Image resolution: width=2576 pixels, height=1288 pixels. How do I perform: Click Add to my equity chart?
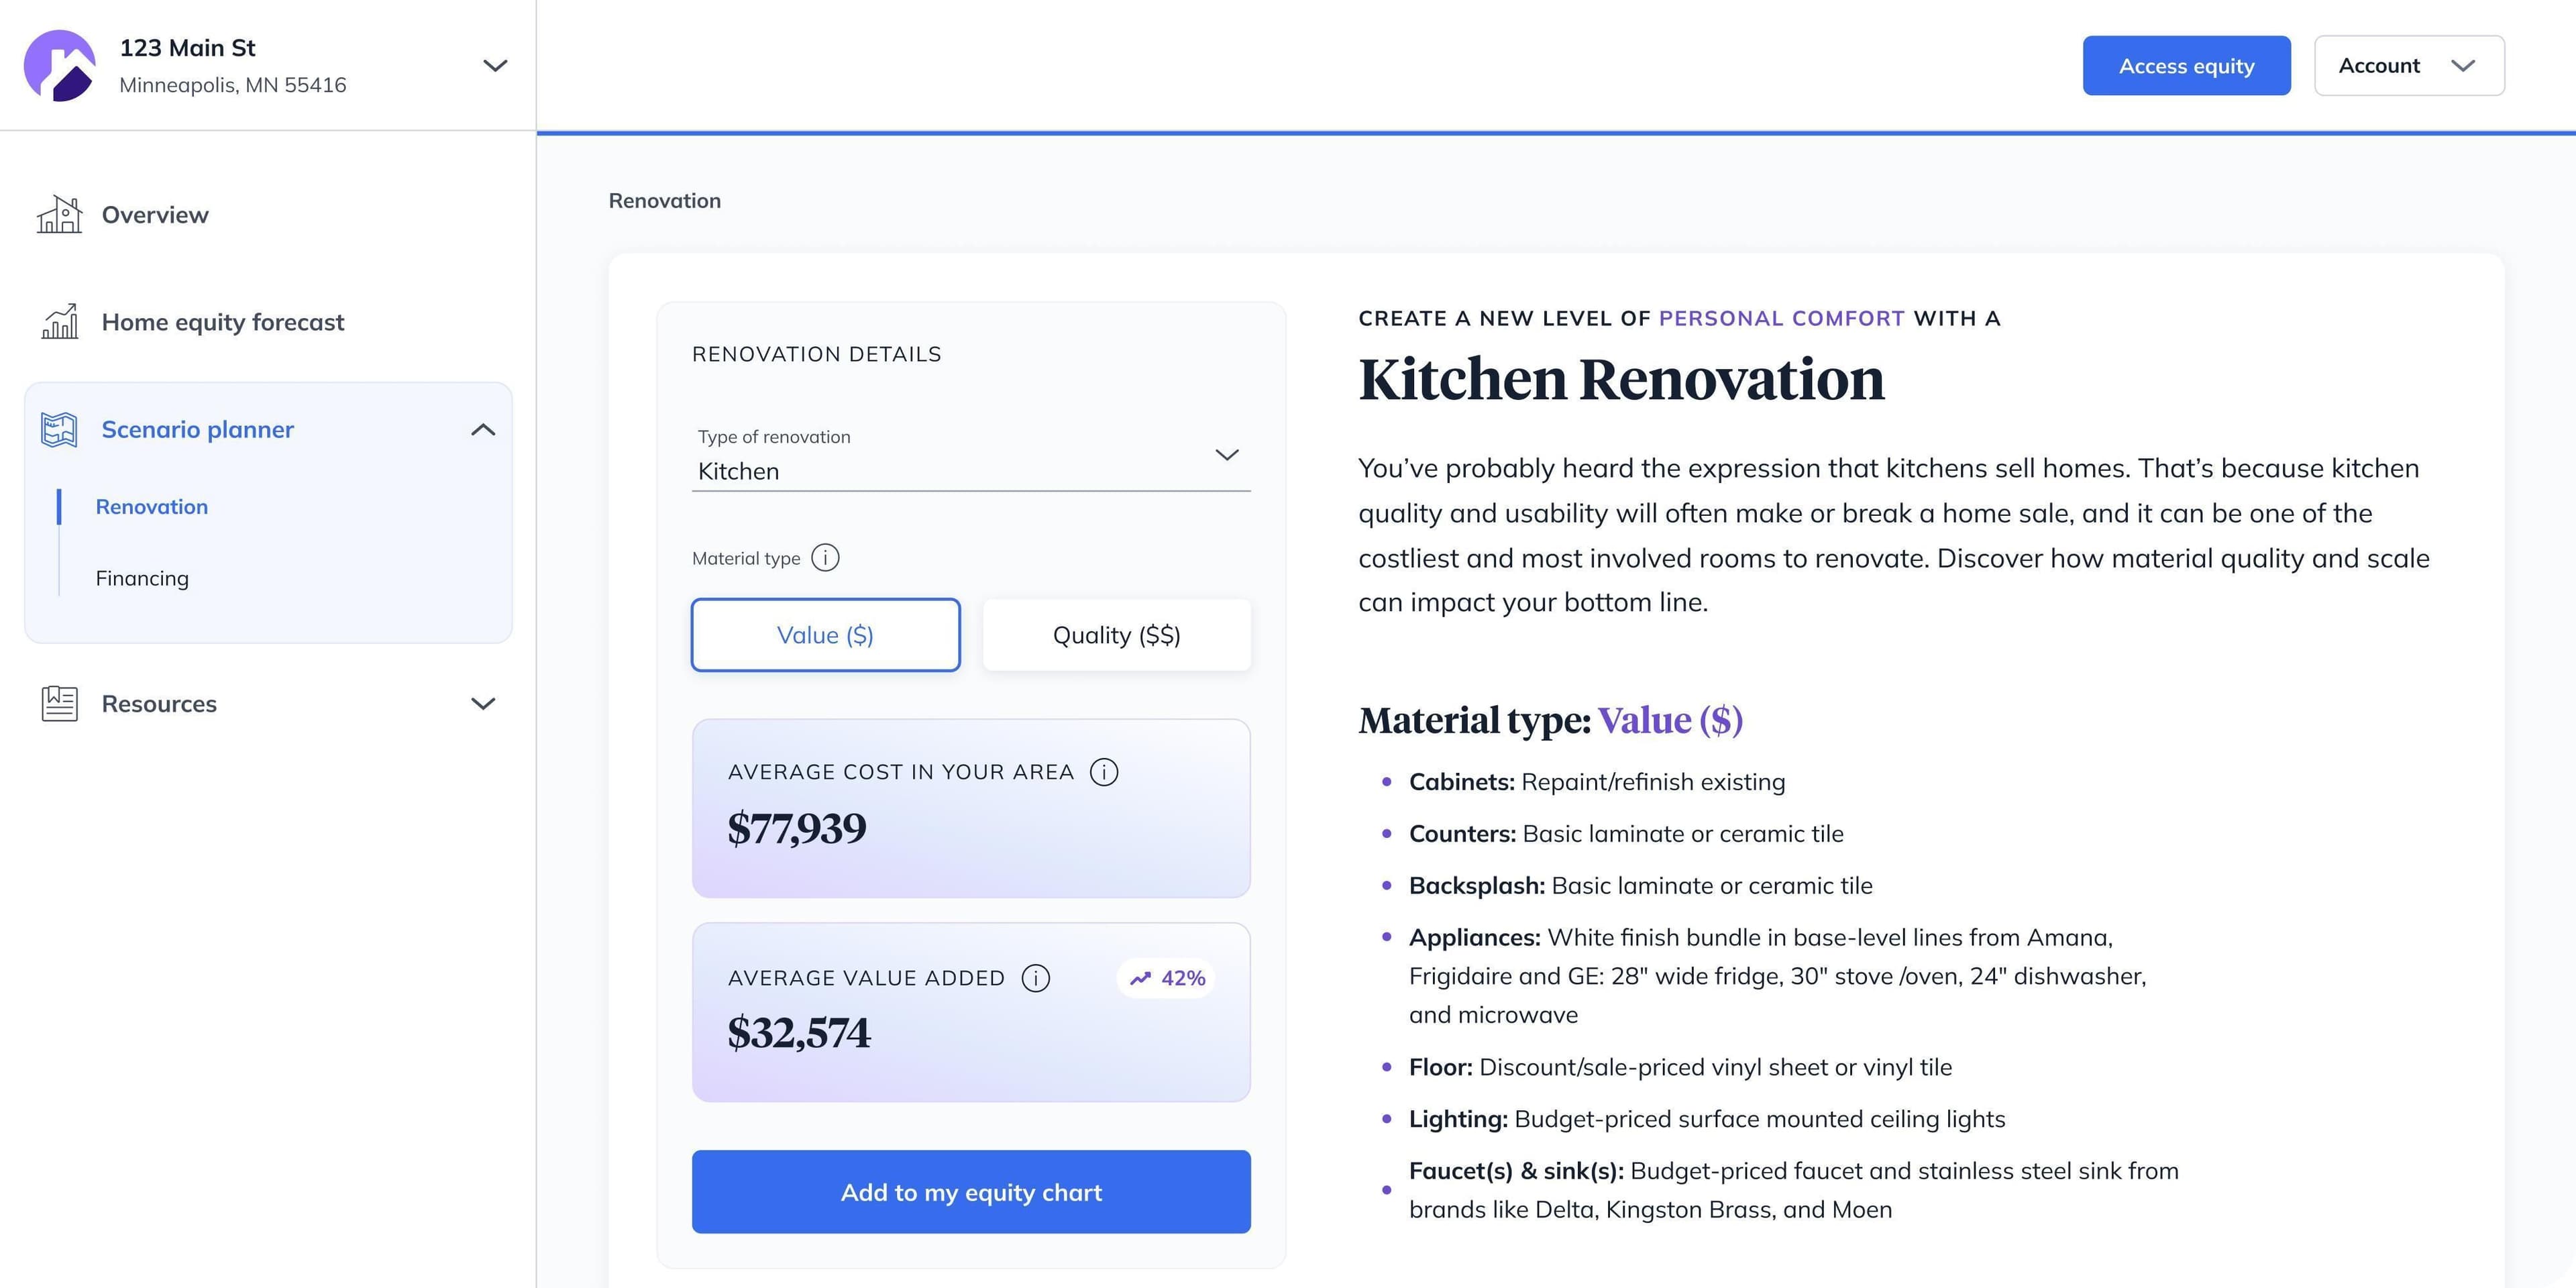point(971,1191)
